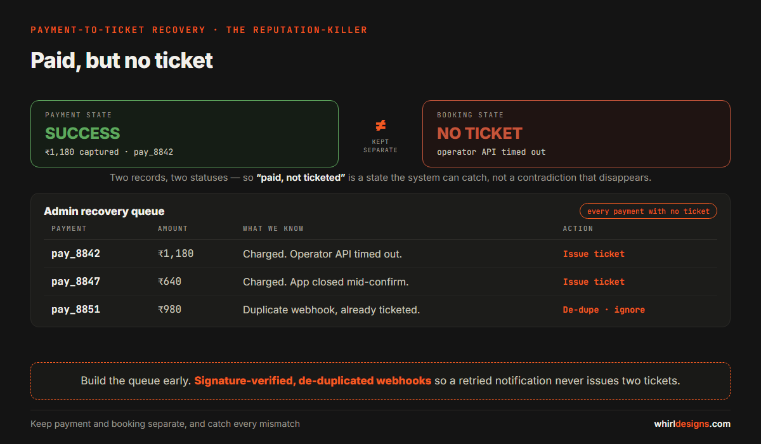Click the ₹980 amount cell

(169, 310)
